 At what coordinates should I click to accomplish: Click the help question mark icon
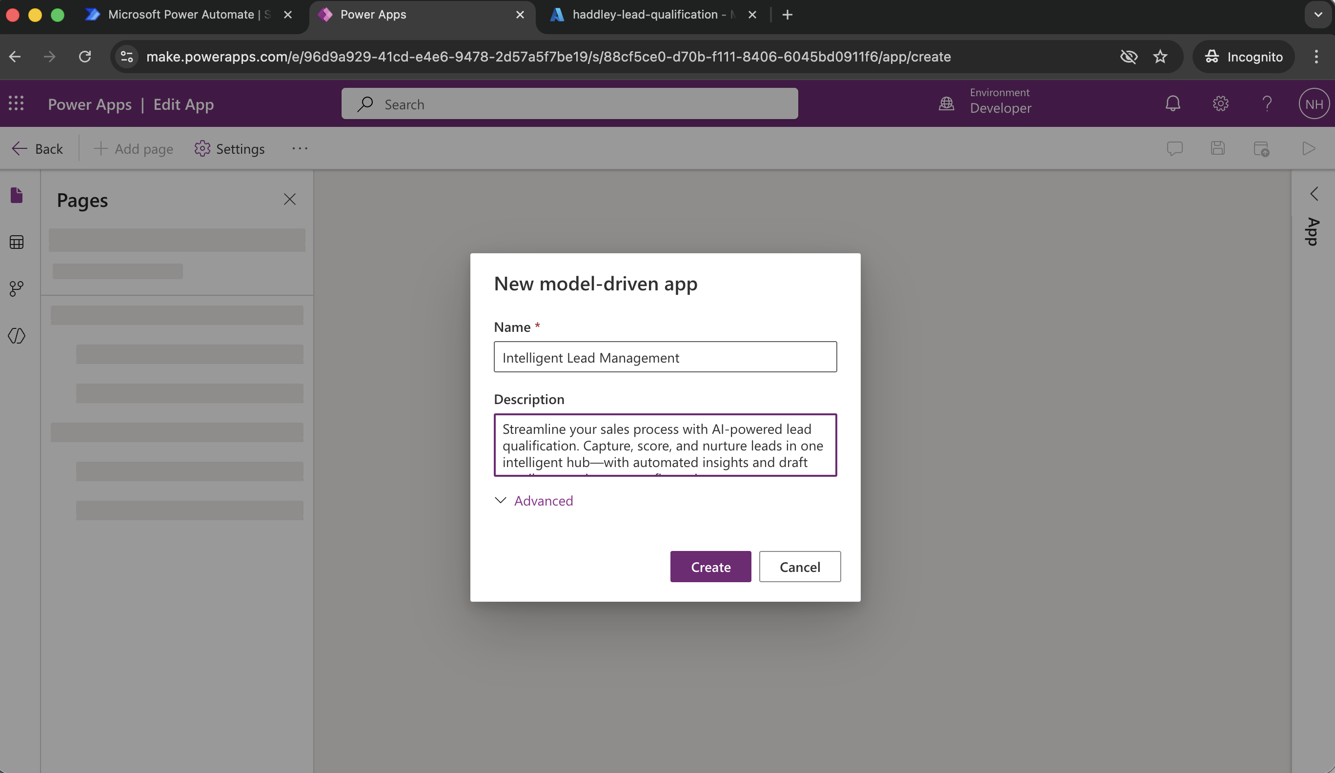coord(1267,104)
